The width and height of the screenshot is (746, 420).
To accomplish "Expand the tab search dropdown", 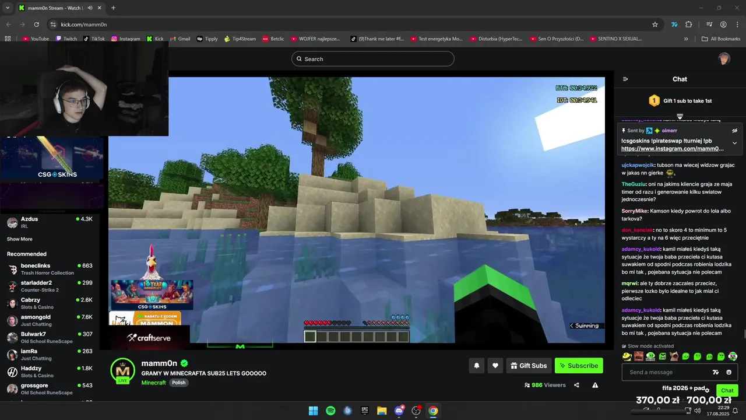I will point(8,8).
